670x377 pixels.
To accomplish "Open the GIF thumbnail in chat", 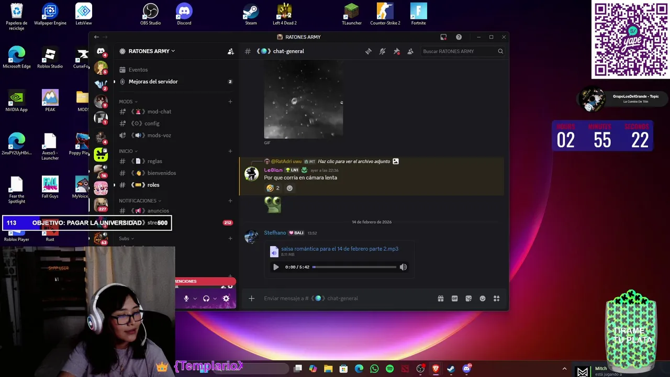I will click(x=304, y=99).
